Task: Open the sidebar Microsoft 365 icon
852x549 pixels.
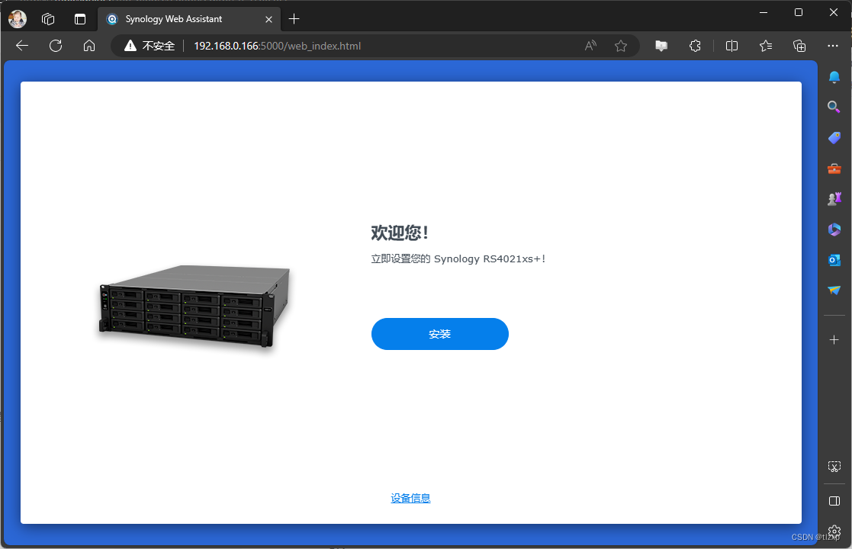Action: [x=834, y=230]
